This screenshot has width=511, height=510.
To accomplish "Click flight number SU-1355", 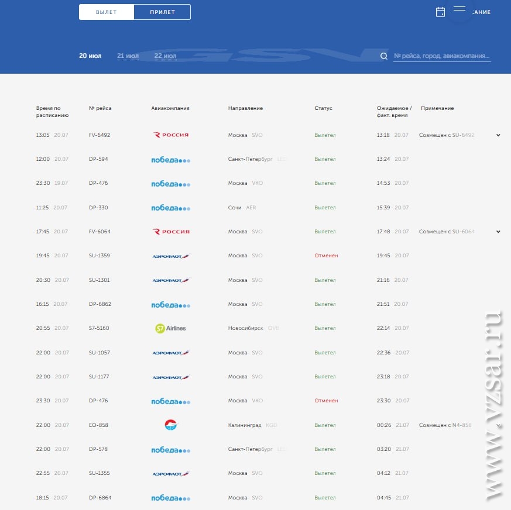I will (x=100, y=473).
